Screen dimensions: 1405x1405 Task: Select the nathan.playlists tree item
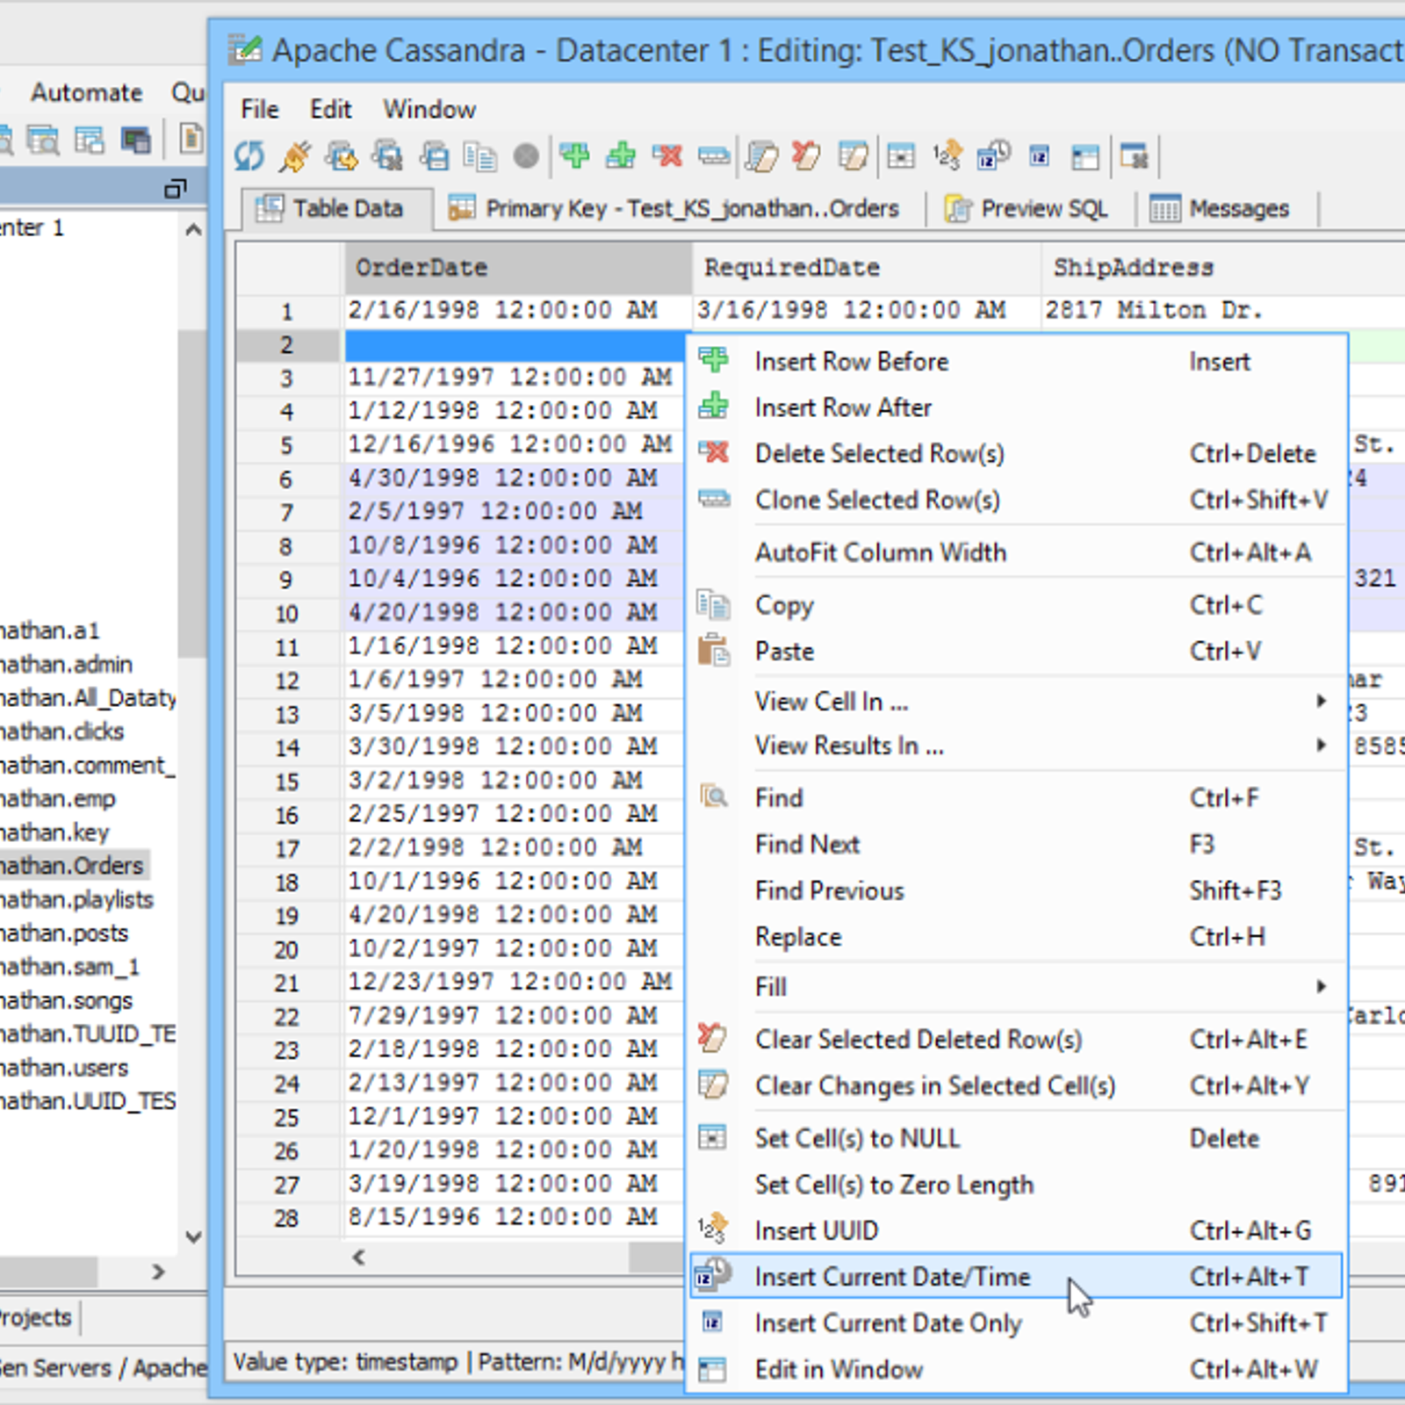76,899
